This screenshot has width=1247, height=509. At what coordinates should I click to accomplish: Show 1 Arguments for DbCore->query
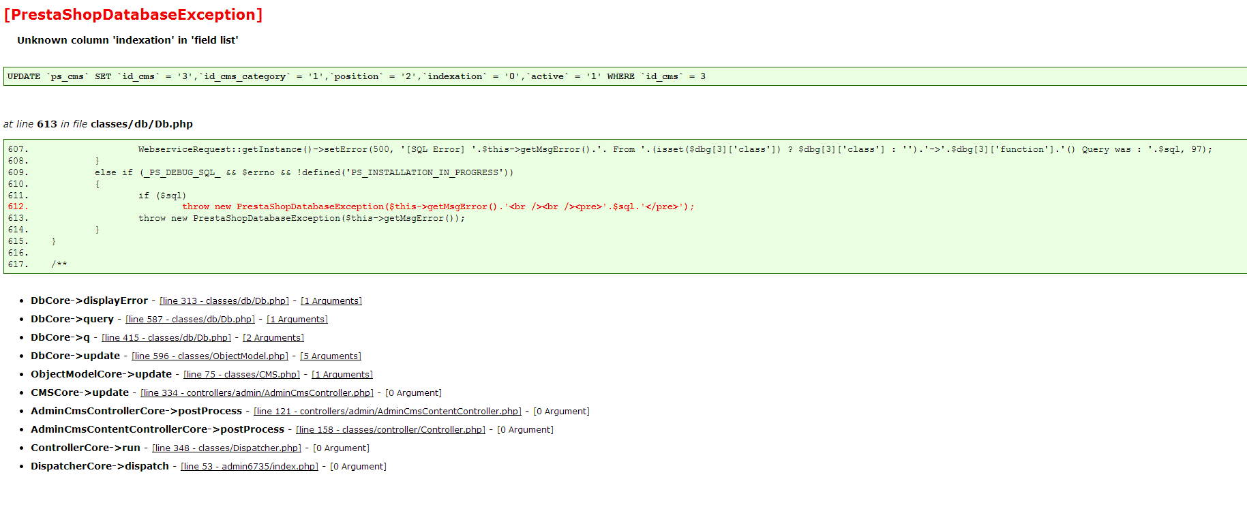tap(297, 320)
